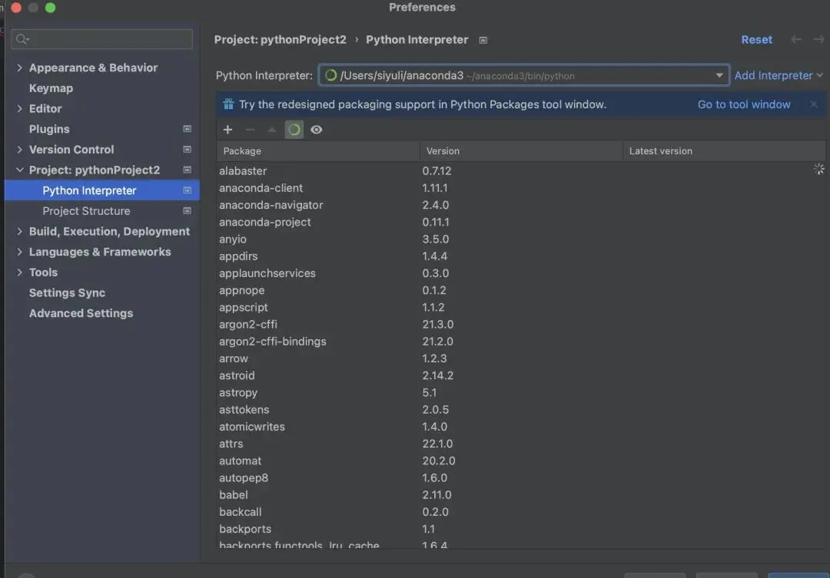This screenshot has height=578, width=830.
Task: Toggle the Use Conda package manager icon
Action: [294, 130]
